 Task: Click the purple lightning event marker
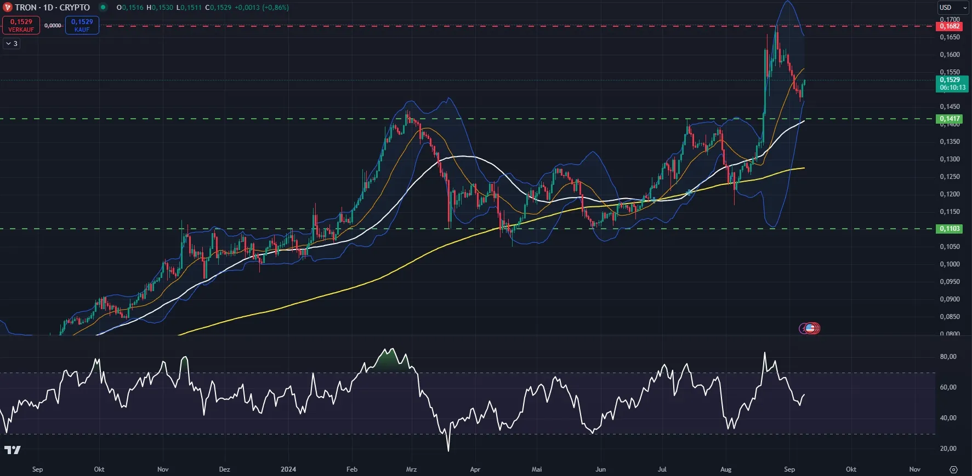click(x=803, y=328)
